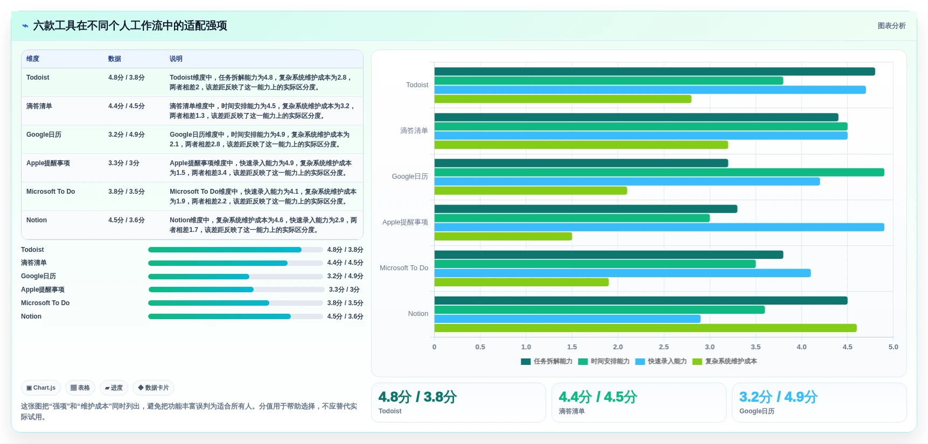The width and height of the screenshot is (928, 444).
Task: Open the Todoist 4.8分 / 3.8分 data card
Action: [x=458, y=403]
